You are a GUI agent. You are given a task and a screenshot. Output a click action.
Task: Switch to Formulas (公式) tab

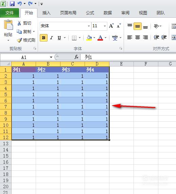pos(90,13)
